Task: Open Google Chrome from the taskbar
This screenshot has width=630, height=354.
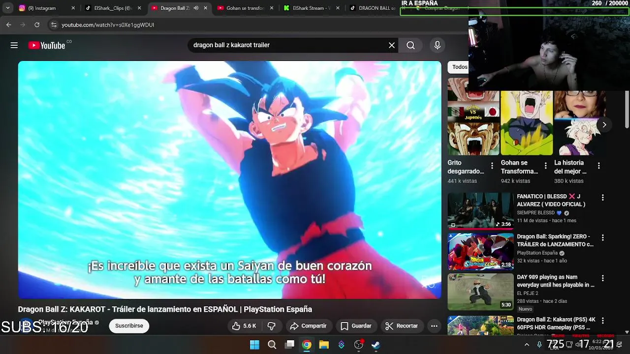Action: pos(307,345)
